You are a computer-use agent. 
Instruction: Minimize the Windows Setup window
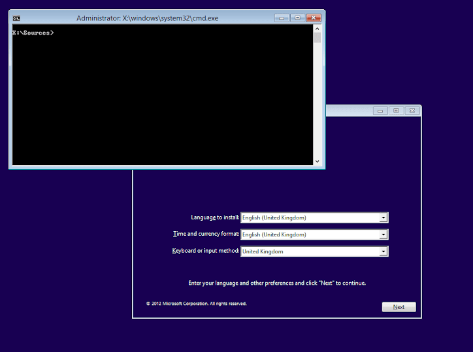point(380,111)
